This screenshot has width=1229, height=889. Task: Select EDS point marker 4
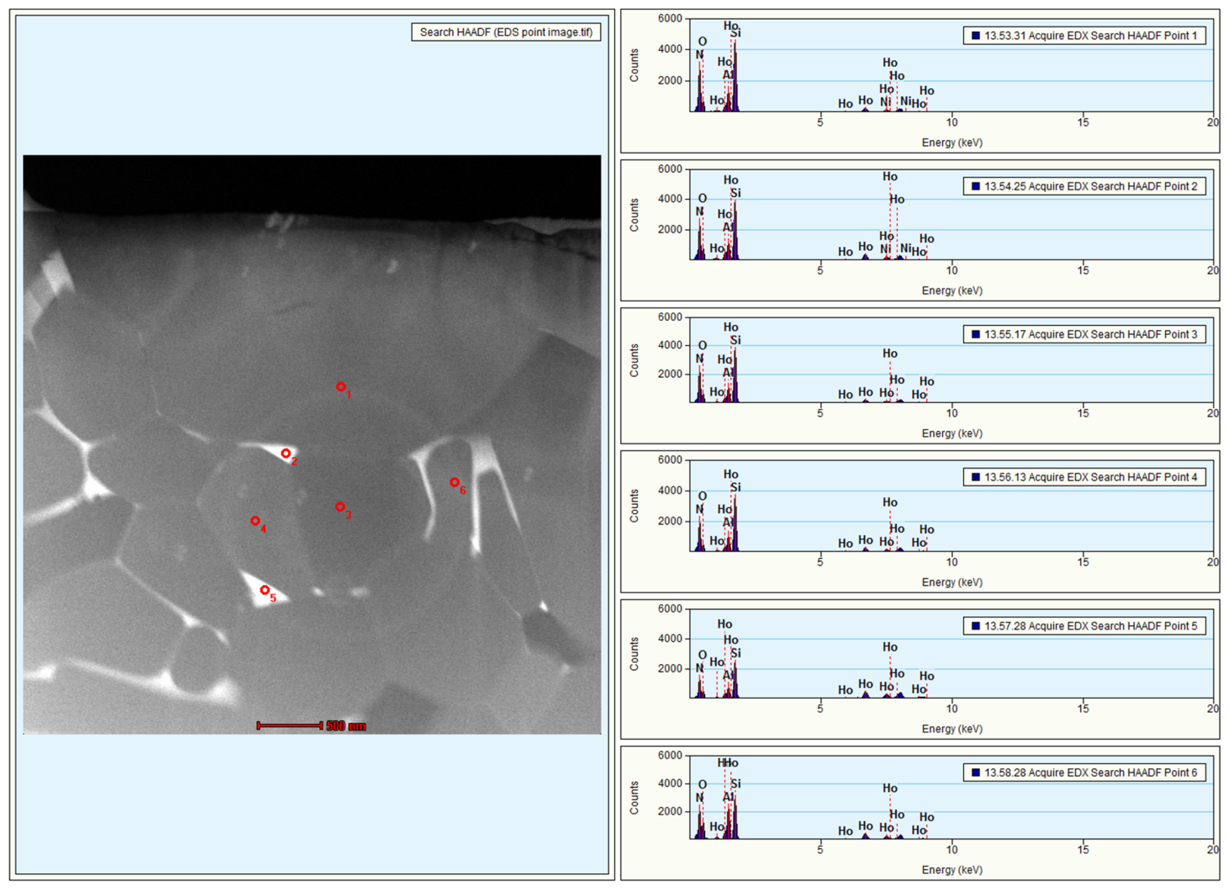tap(255, 521)
